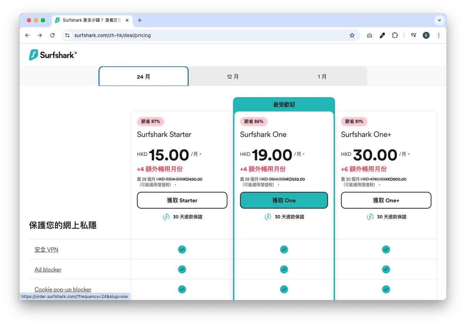Reload the pricing page
Screen dimensions: 466x326
click(x=52, y=35)
